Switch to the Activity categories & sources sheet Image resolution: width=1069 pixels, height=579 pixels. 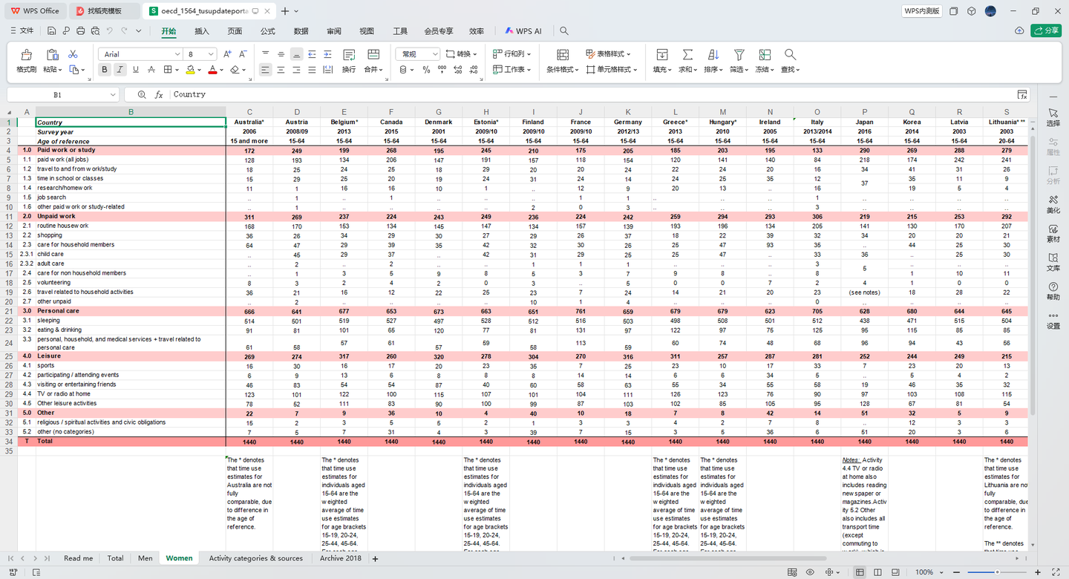(256, 558)
